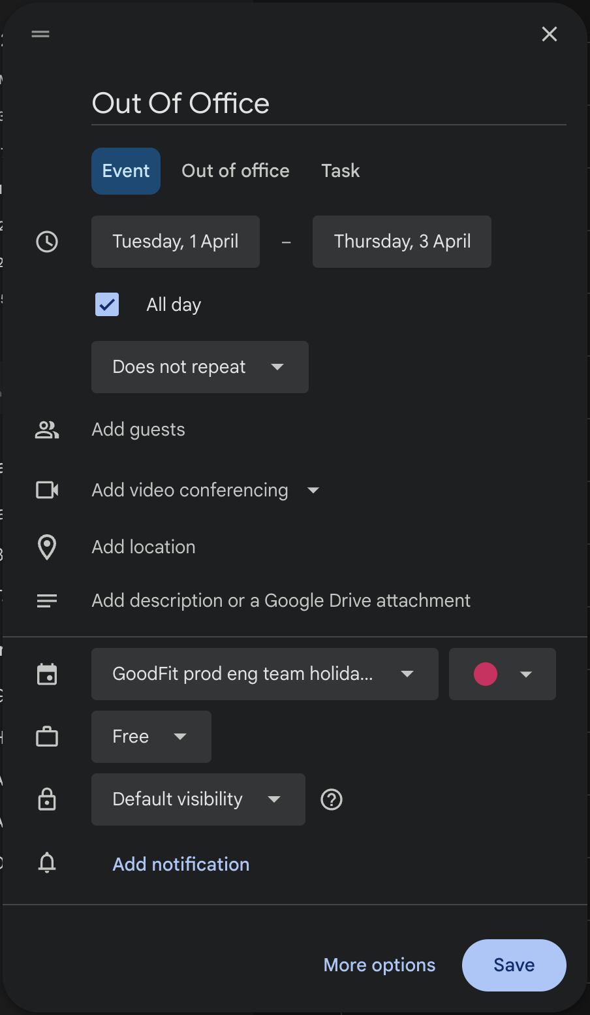Open visibility help question mark icon
The width and height of the screenshot is (590, 1015).
pos(332,799)
